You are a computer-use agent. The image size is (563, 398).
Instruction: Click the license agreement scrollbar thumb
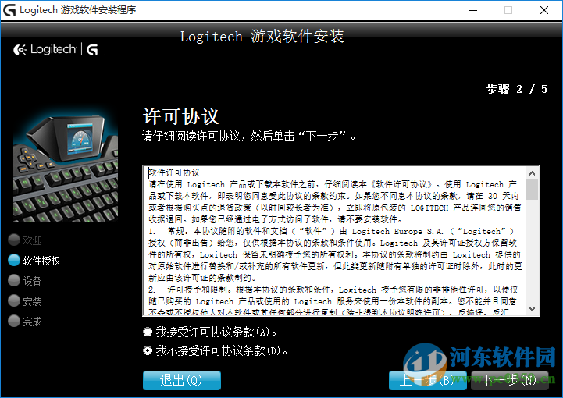tap(532, 190)
